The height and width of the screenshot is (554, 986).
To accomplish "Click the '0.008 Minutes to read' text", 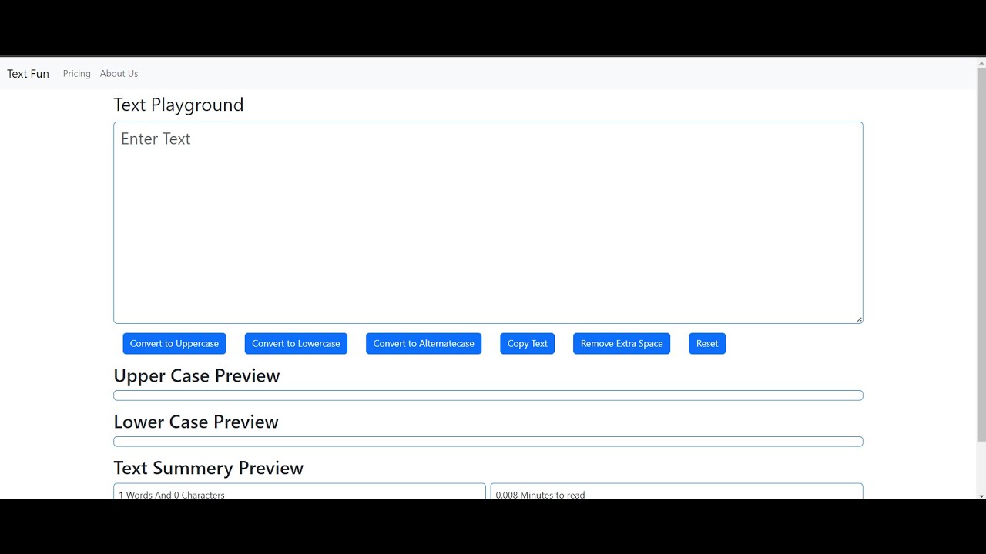I will 540,495.
